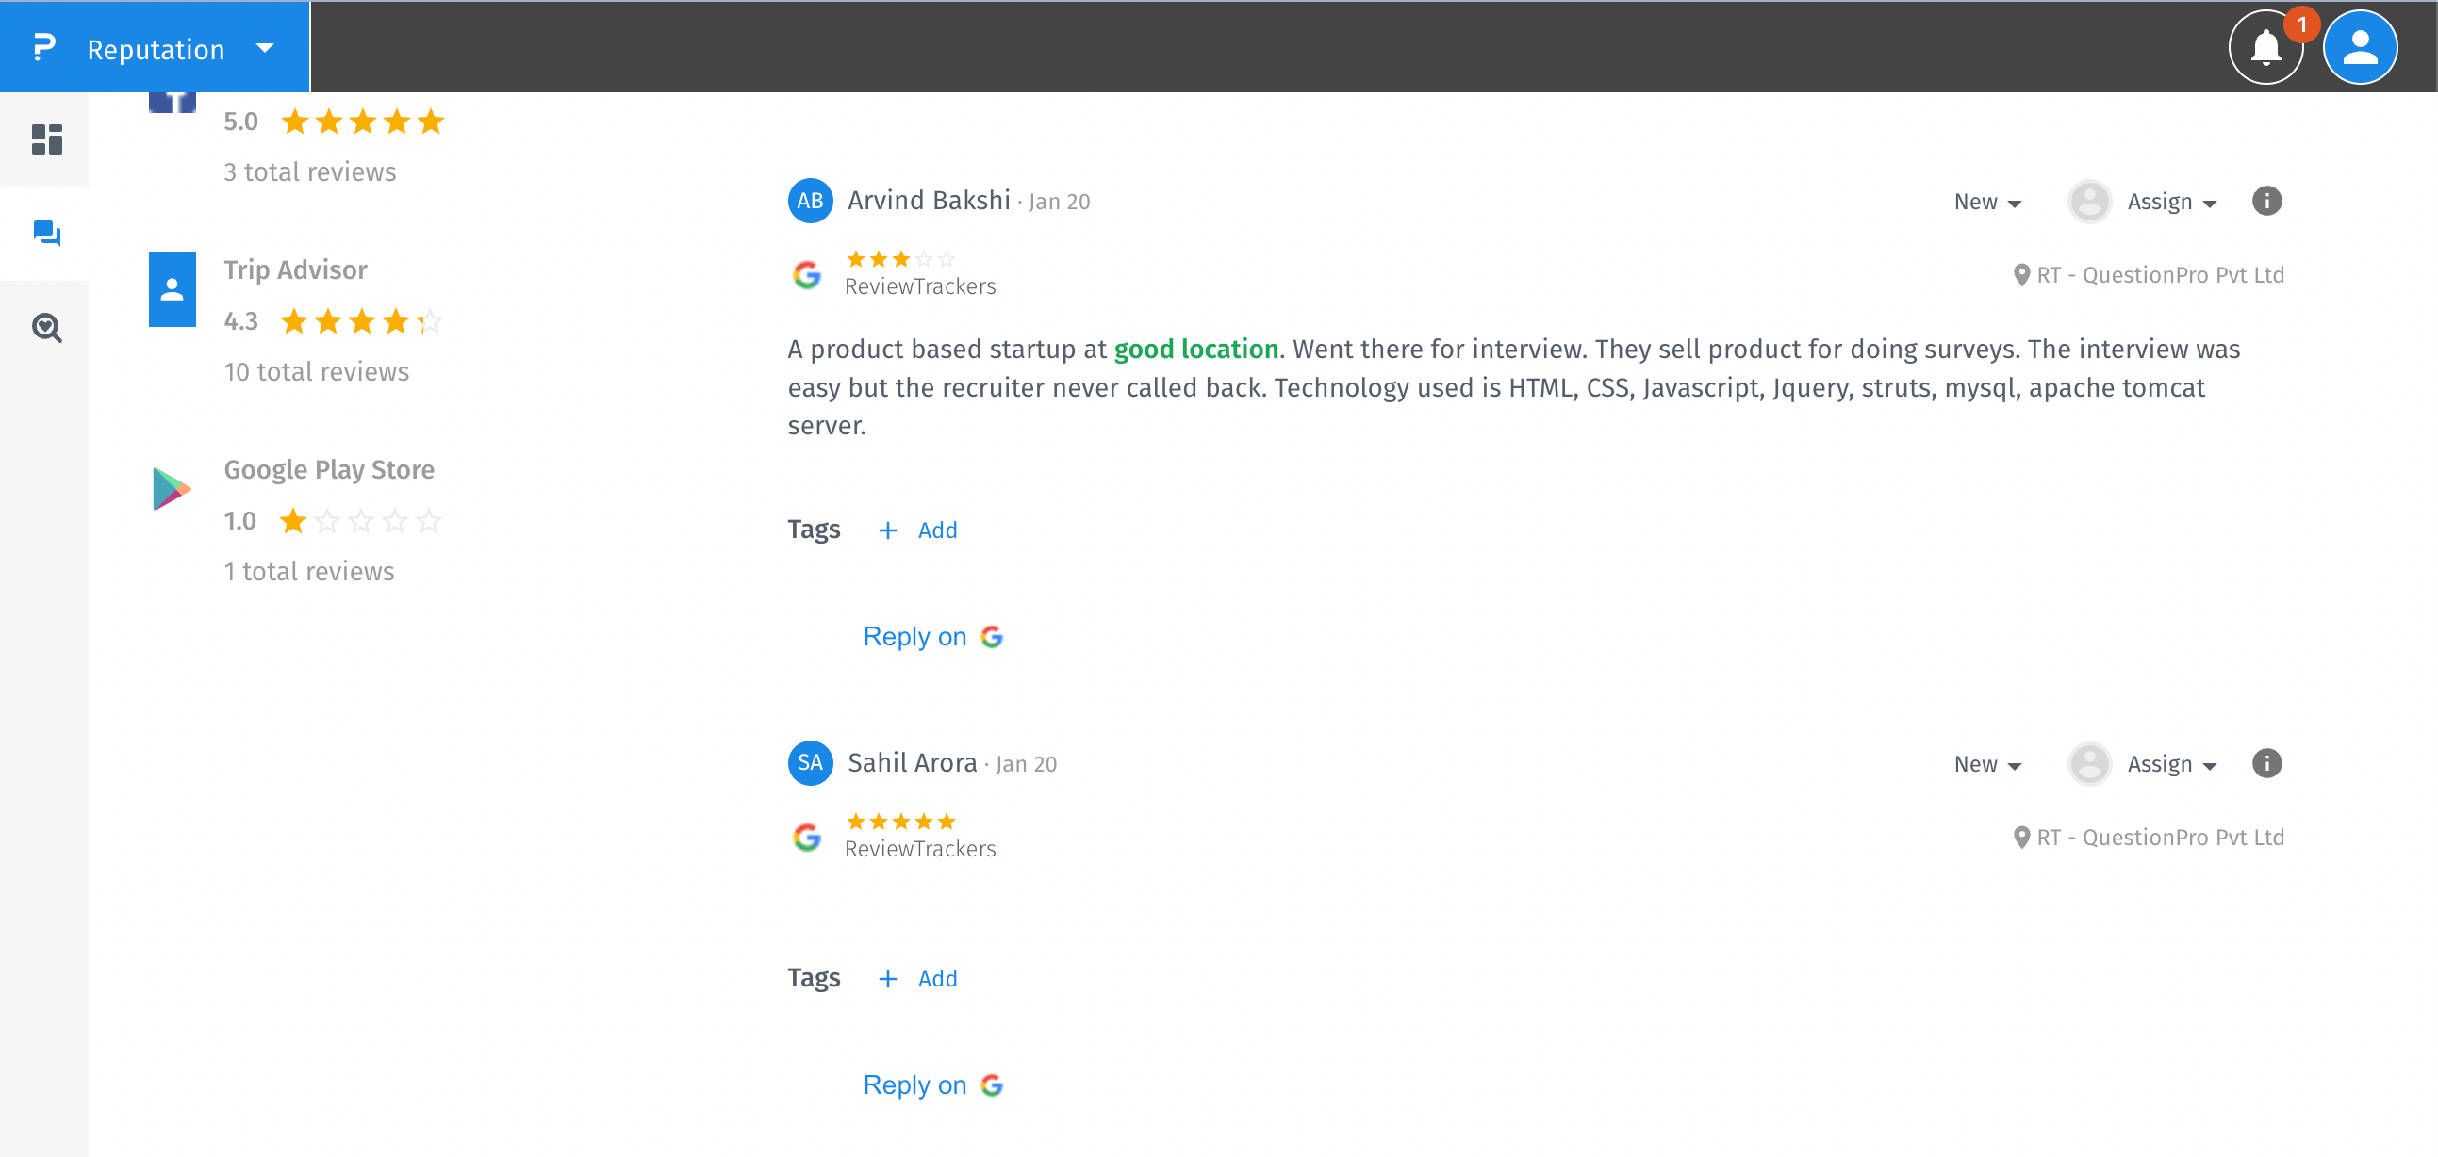Click Arvind Bakshi's AB avatar

[809, 201]
